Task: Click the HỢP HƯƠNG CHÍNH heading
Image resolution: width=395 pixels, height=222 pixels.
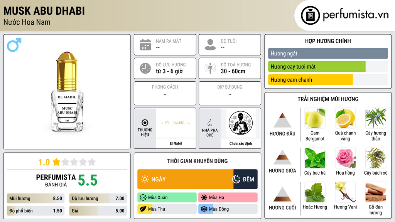Action: [328, 41]
